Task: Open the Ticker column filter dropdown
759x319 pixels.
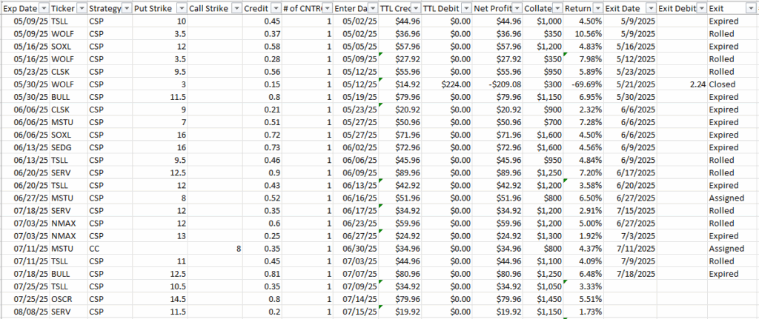Action: 82,9
